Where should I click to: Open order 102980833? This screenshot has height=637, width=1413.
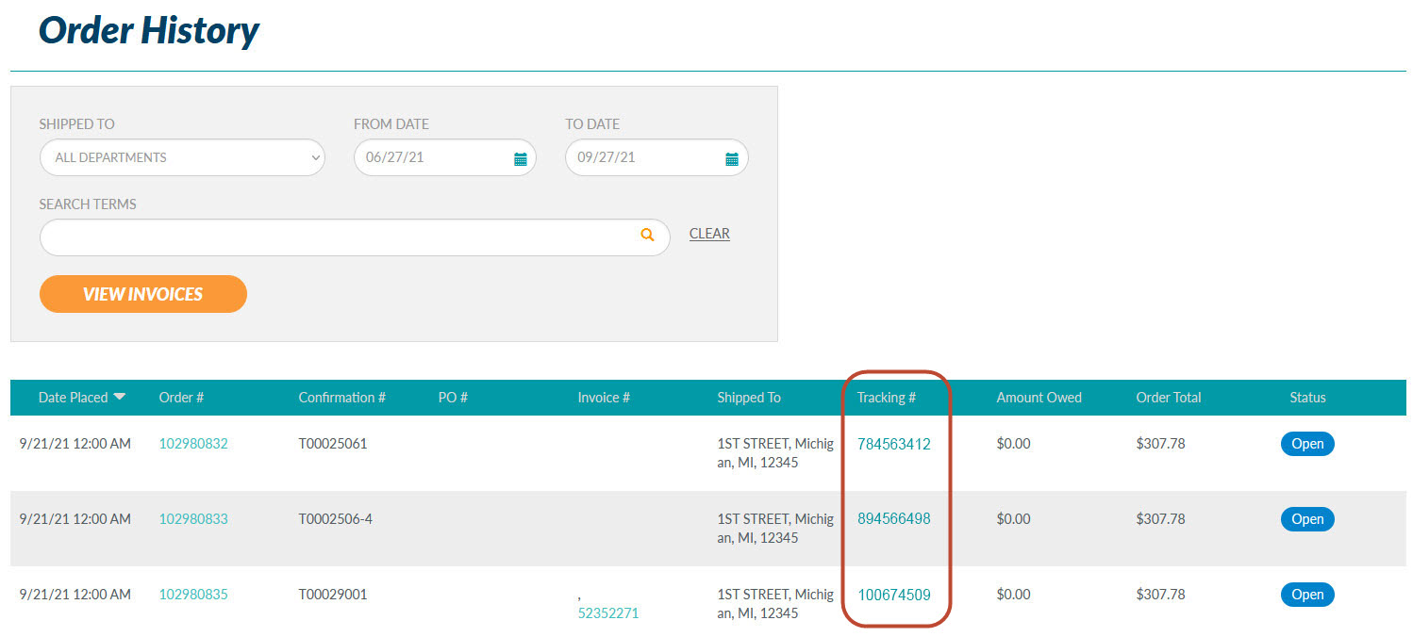193,519
